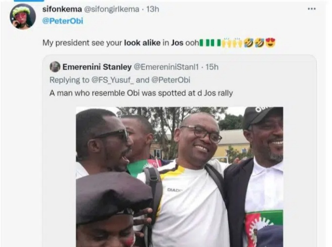Open the quoted tweet's rally photo

coord(179,176)
